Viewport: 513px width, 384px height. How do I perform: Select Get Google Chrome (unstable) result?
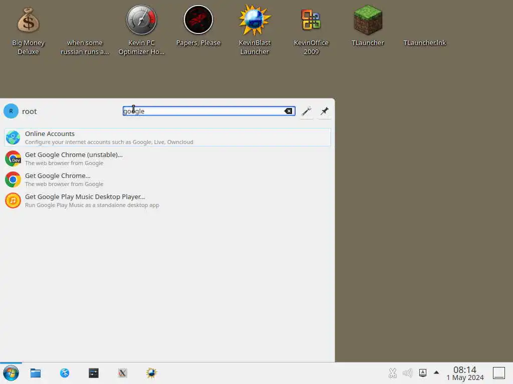pos(167,158)
